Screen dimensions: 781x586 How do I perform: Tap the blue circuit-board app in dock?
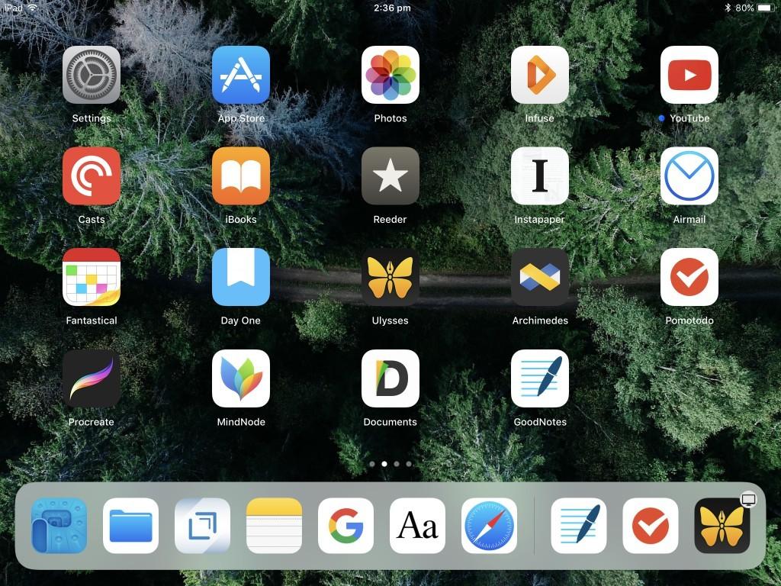(59, 526)
